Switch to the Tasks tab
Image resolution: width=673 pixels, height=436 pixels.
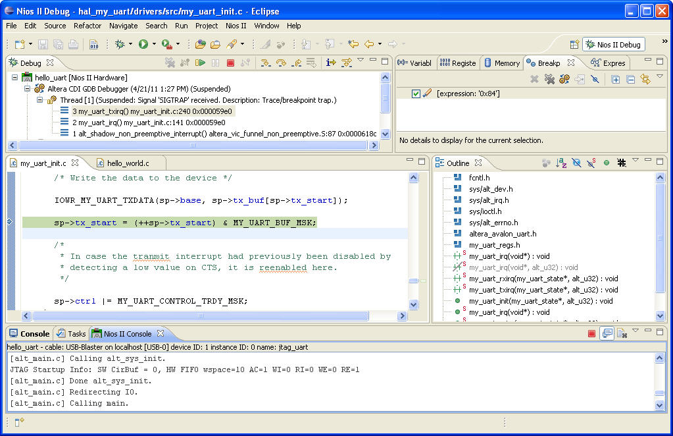[x=71, y=334]
